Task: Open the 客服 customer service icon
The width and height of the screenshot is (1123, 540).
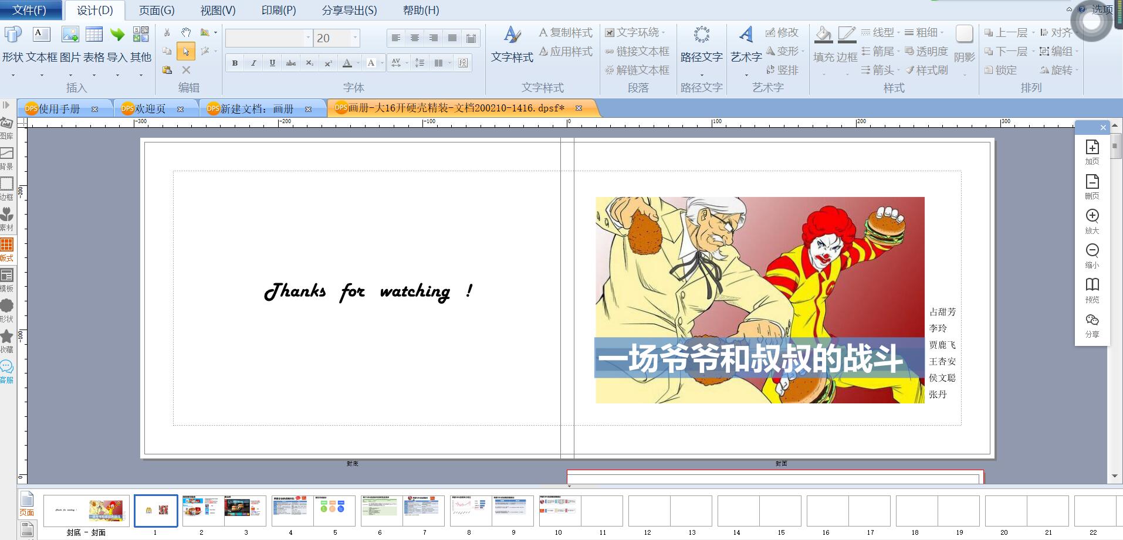Action: [x=7, y=371]
